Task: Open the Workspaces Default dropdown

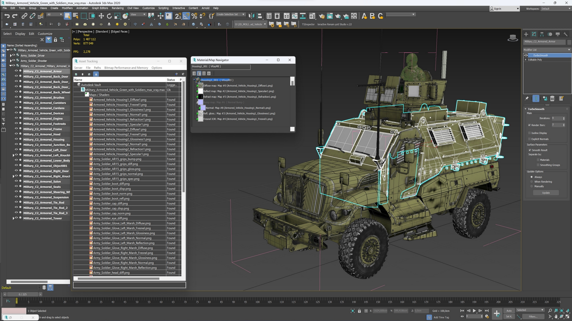Action: click(x=556, y=9)
